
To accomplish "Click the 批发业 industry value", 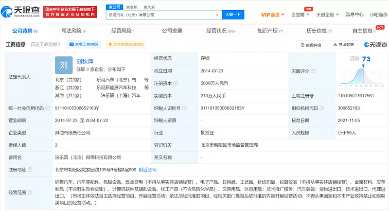I will 207,133.
